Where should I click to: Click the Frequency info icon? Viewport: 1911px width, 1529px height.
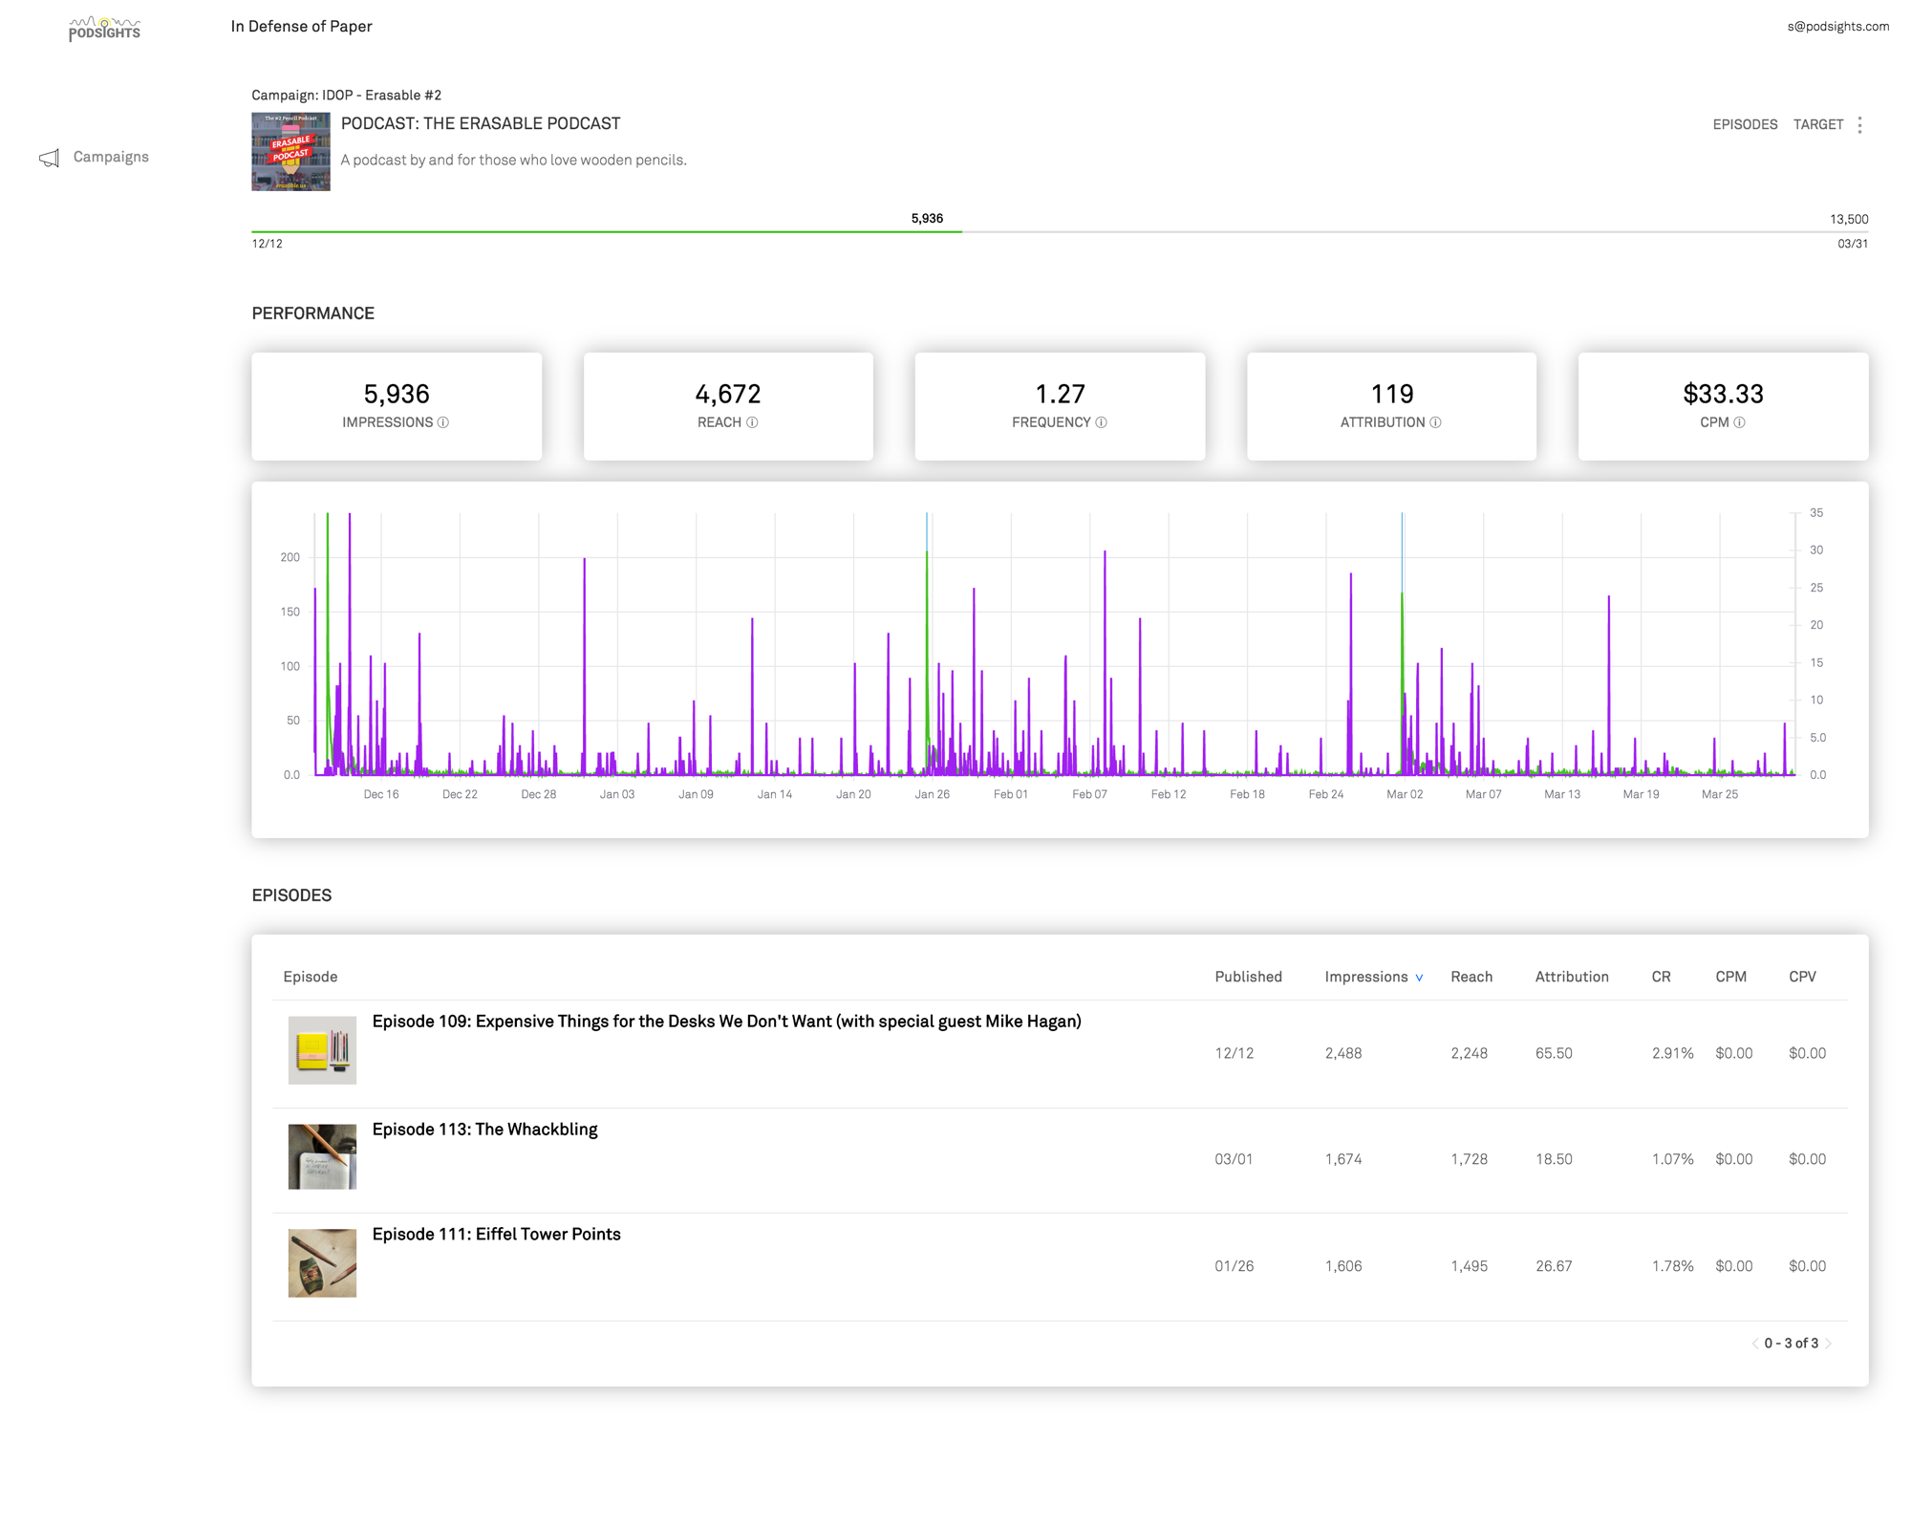click(1100, 421)
